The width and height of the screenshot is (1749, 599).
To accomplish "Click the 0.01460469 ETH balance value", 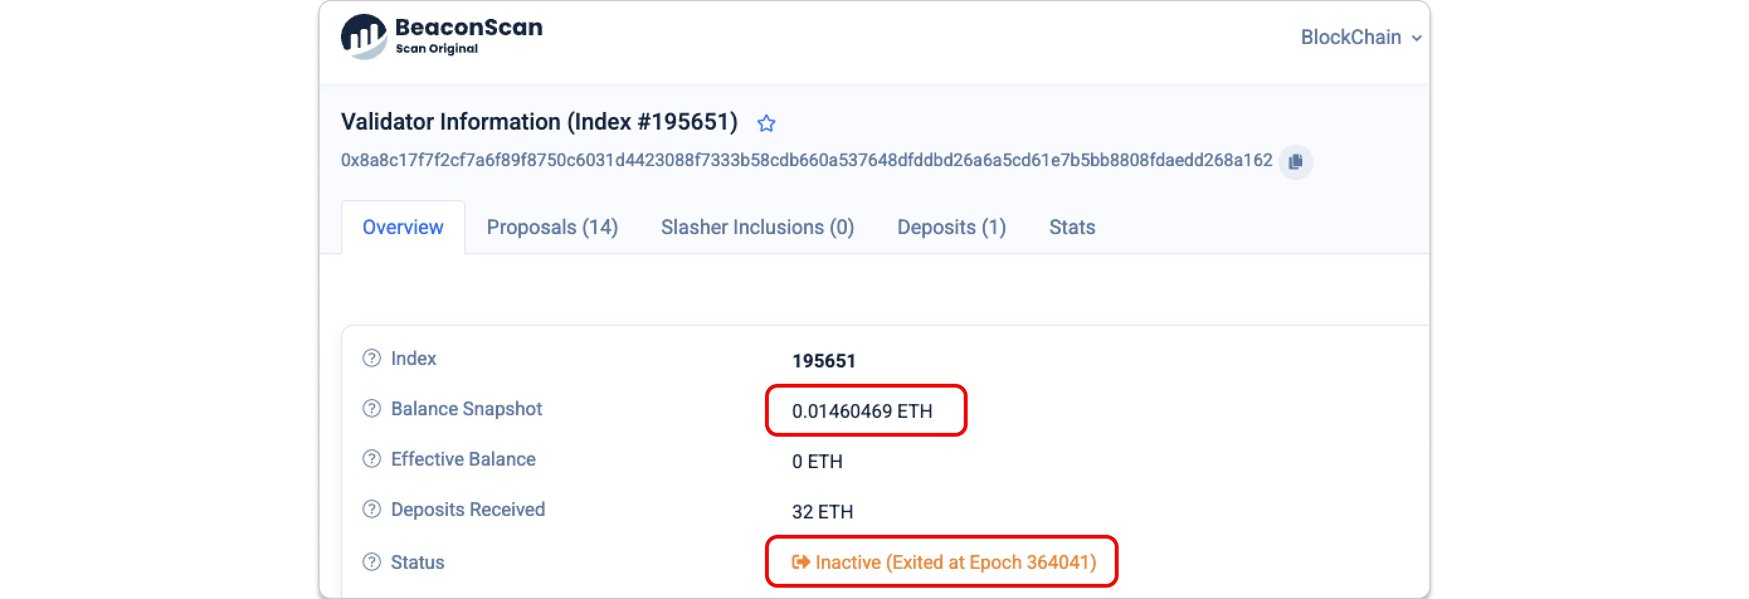I will (x=861, y=411).
